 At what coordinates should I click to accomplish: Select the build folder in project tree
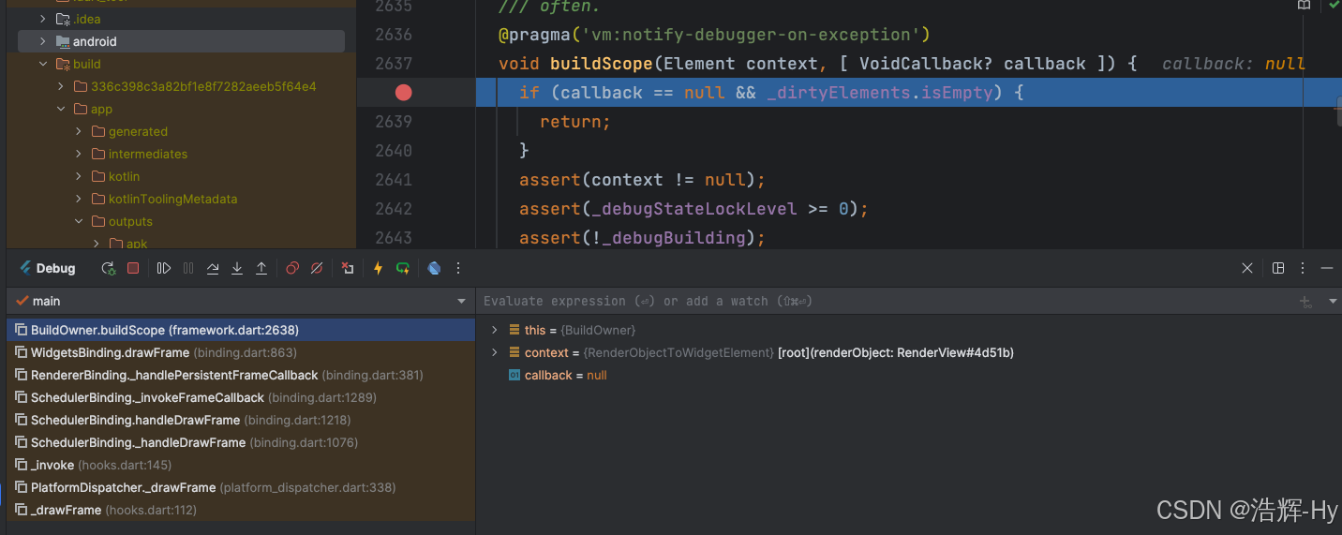86,64
